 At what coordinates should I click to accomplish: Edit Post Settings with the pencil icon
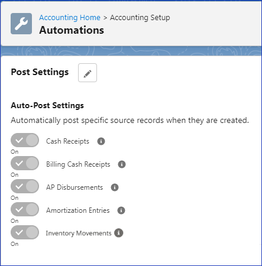click(88, 73)
